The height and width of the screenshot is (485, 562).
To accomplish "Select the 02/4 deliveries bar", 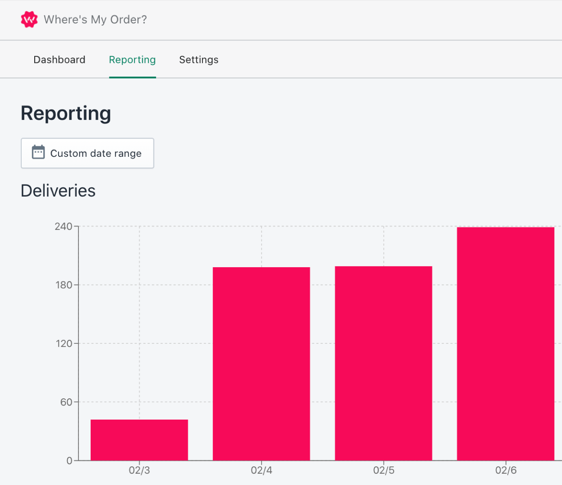I will [261, 364].
